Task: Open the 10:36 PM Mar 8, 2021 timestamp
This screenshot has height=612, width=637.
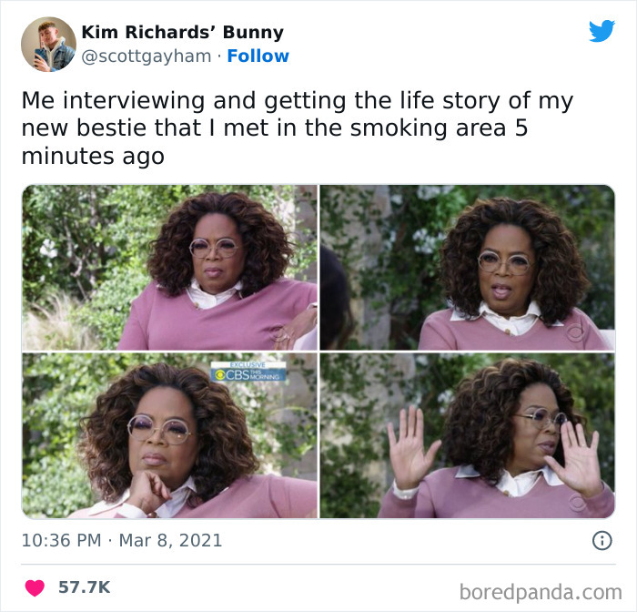Action: (121, 540)
